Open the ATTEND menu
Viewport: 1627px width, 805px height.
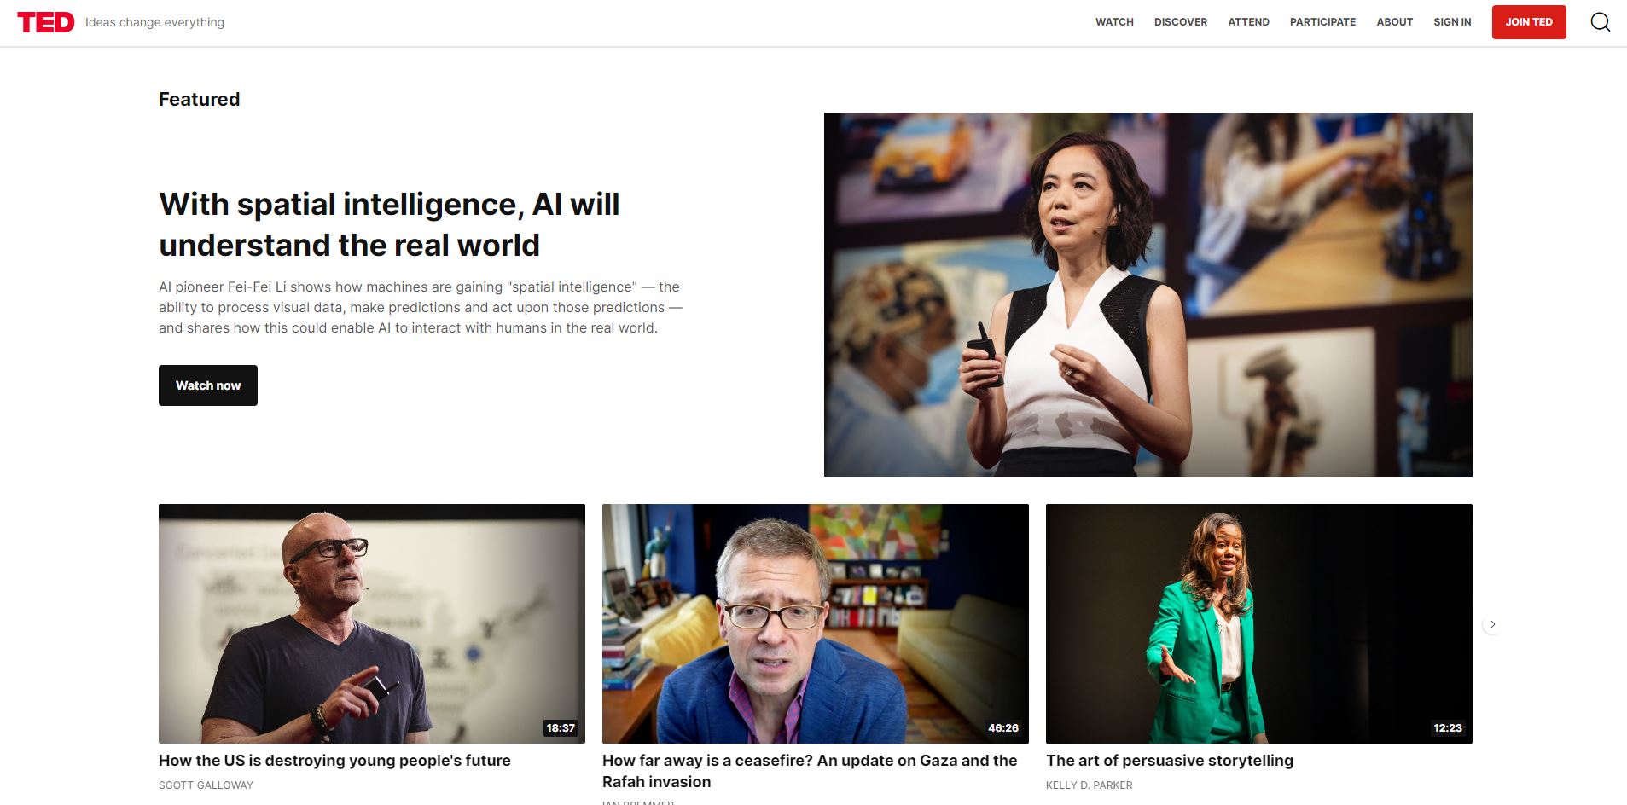coord(1248,22)
